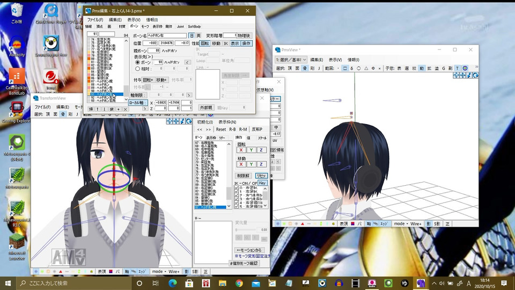Click the red X rotation axis button
515x290 pixels.
tap(241, 150)
